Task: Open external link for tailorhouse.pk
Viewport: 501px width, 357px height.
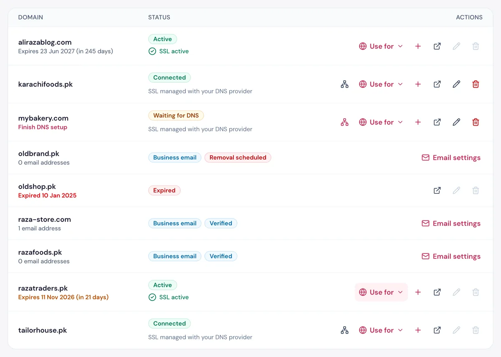Action: [x=437, y=330]
